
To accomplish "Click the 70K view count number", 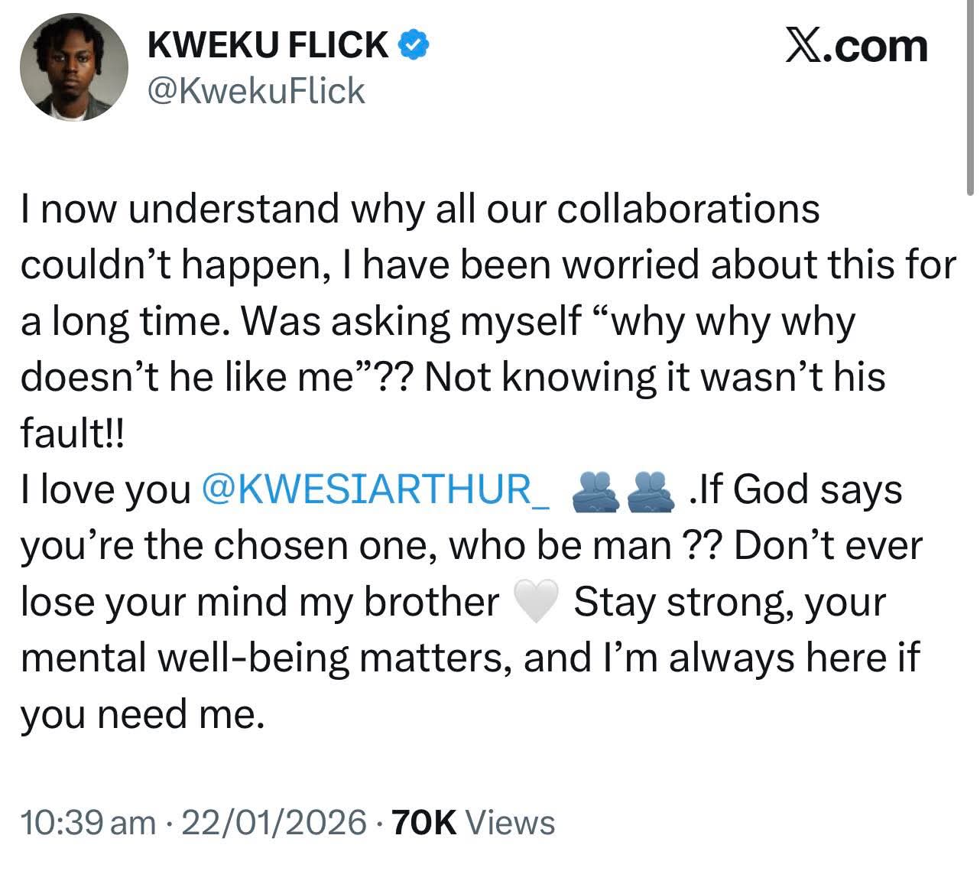I will click(x=423, y=823).
